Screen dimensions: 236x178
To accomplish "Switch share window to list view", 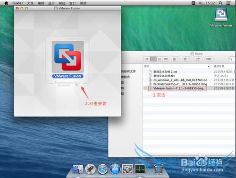I will [153, 59].
